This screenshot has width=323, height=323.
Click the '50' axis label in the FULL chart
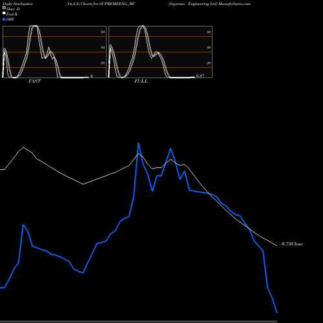pyautogui.click(x=209, y=47)
